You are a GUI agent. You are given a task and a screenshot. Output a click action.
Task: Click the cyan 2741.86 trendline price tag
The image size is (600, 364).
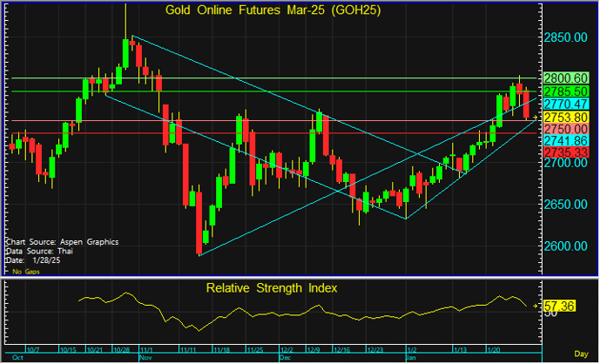566,140
